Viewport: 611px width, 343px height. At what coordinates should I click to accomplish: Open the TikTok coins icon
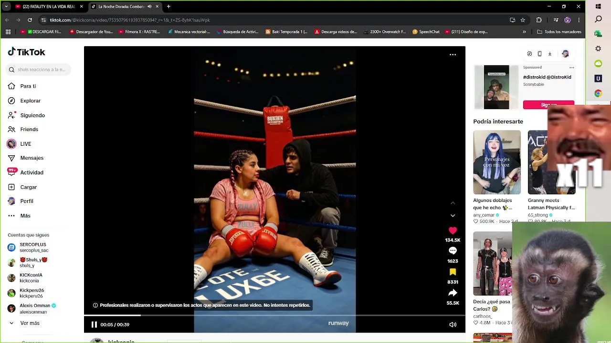[529, 54]
